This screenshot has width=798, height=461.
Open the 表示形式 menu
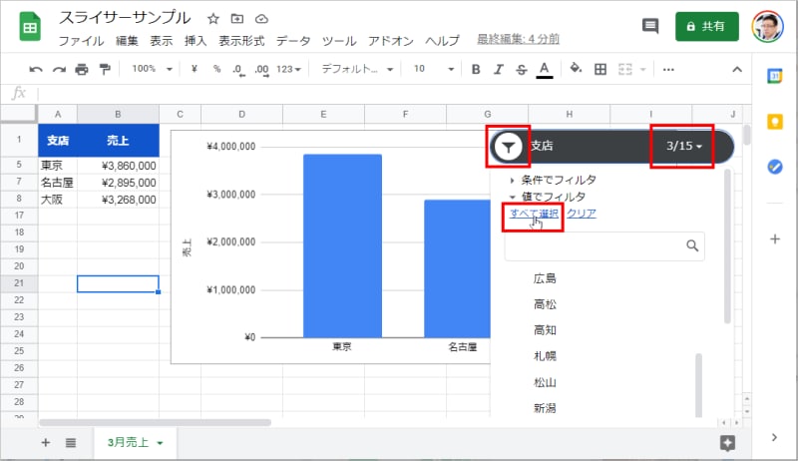point(241,40)
